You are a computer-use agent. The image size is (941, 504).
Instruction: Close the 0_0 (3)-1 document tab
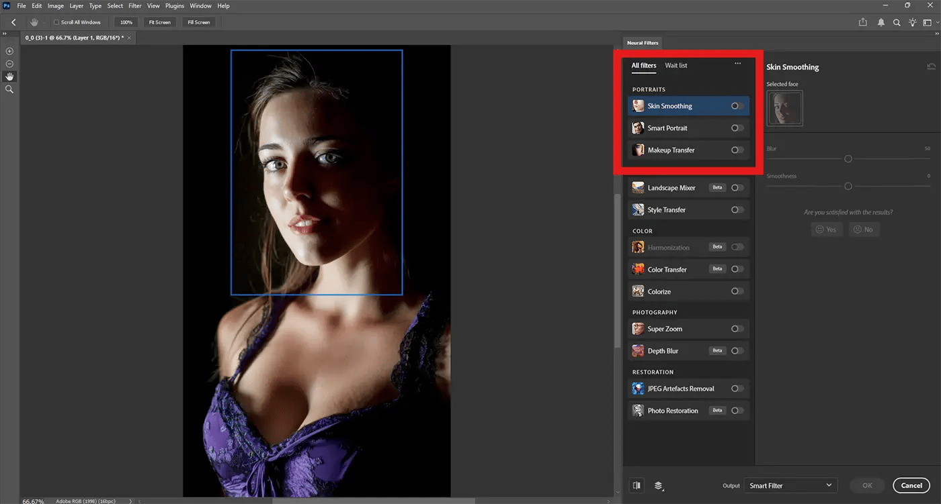pyautogui.click(x=130, y=38)
